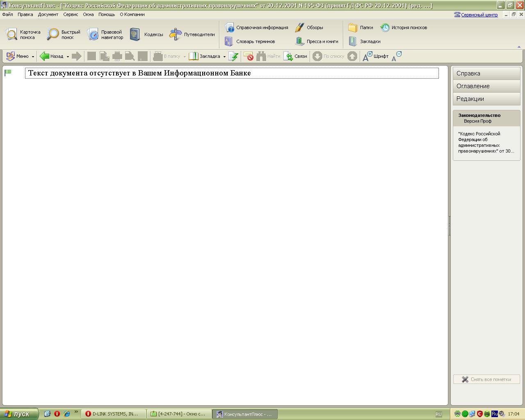Click the note with red prohibition icon
Image resolution: width=525 pixels, height=420 pixels.
[x=248, y=56]
